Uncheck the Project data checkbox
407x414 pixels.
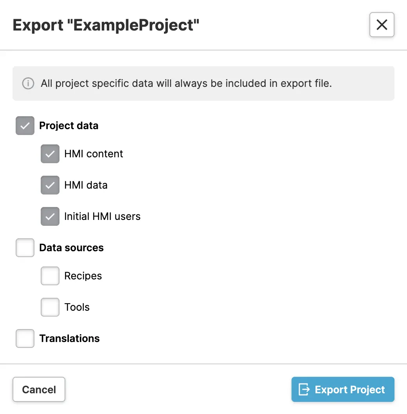(25, 126)
